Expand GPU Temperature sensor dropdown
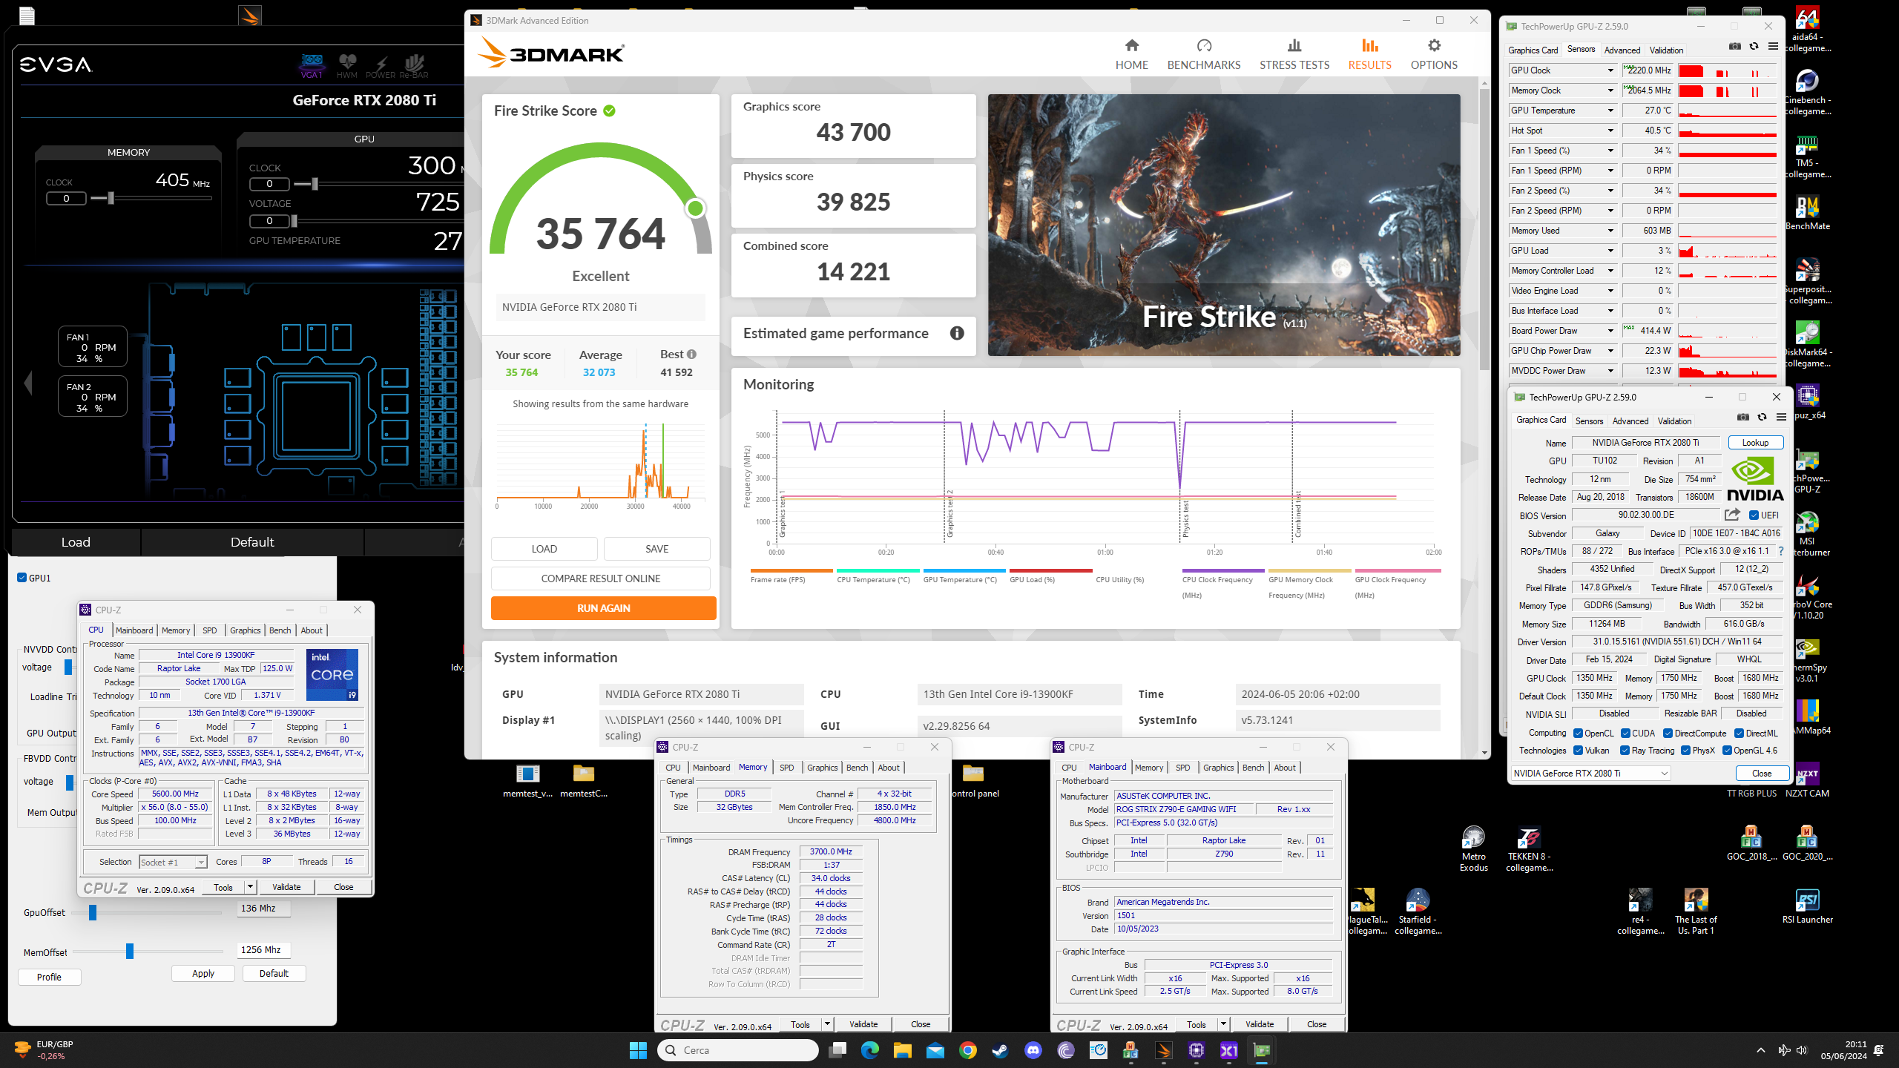 (x=1610, y=111)
